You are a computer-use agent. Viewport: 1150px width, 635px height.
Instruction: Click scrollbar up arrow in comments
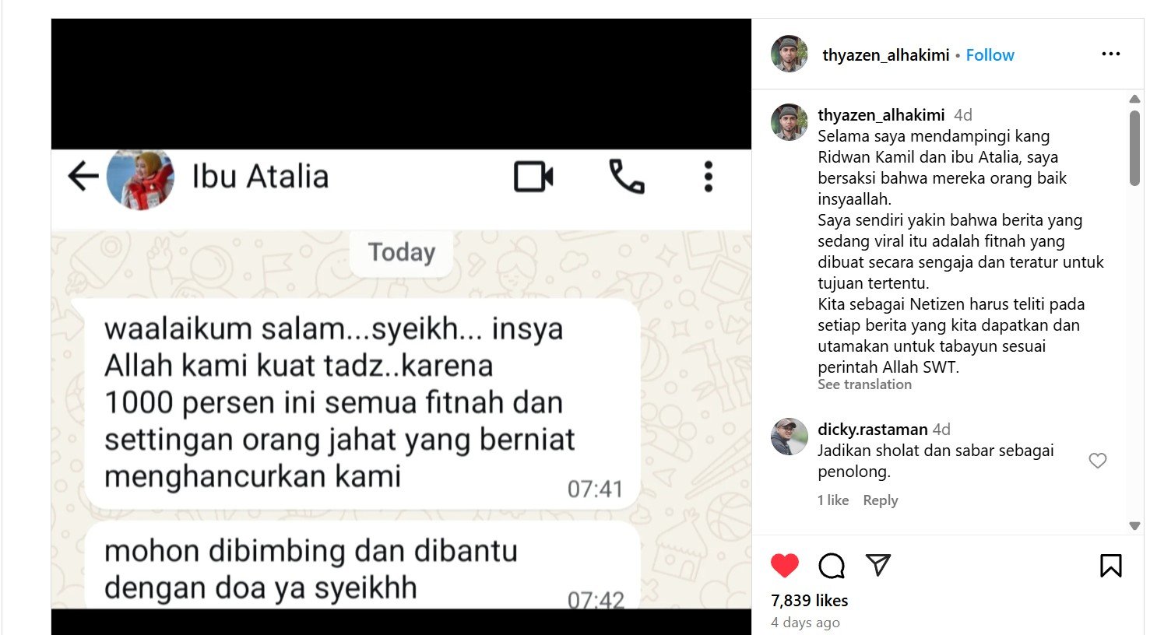pyautogui.click(x=1134, y=99)
